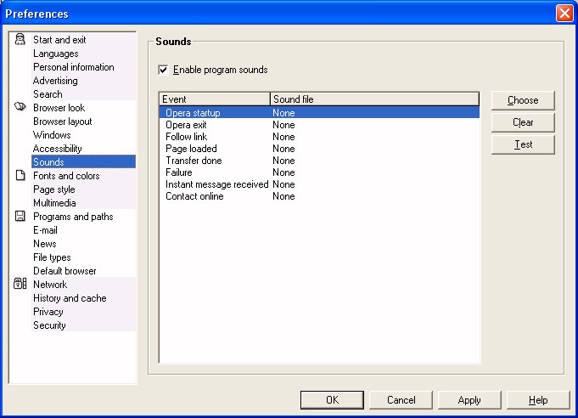578x418 pixels.
Task: Select the Page loaded event row
Action: [x=319, y=149]
